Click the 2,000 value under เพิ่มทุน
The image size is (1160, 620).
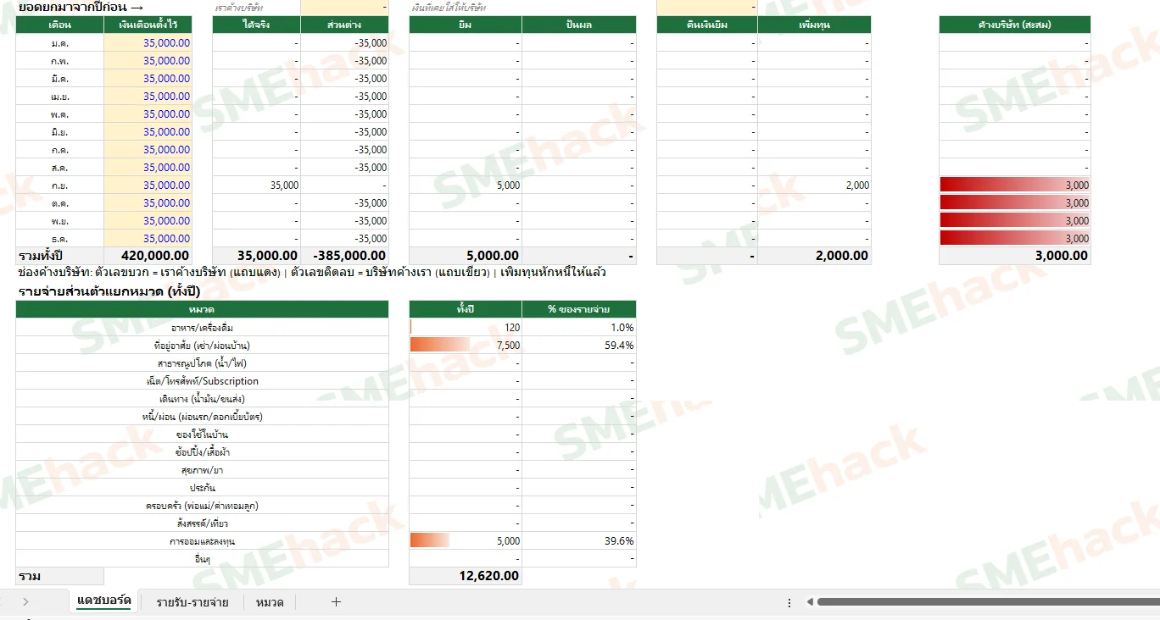point(814,185)
